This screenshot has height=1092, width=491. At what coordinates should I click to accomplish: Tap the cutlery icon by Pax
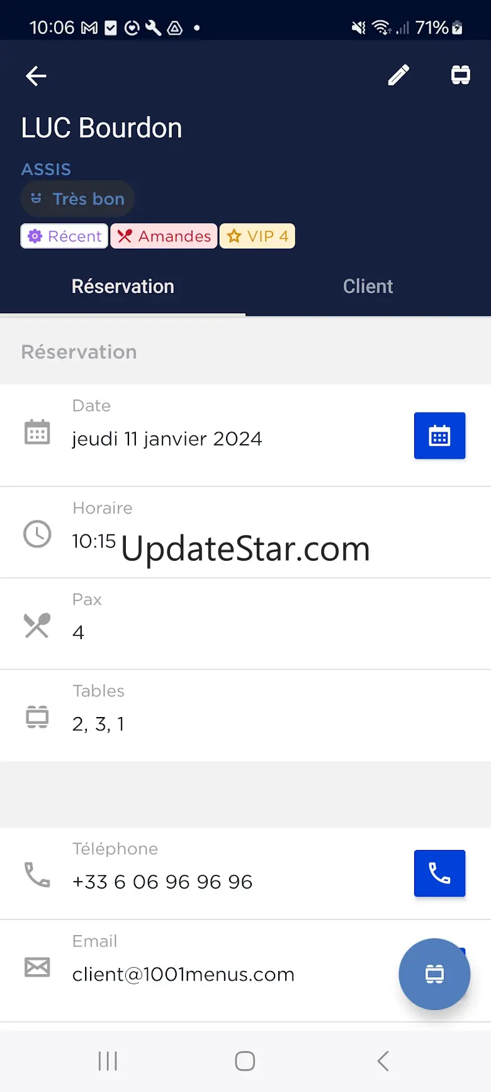pos(37,625)
